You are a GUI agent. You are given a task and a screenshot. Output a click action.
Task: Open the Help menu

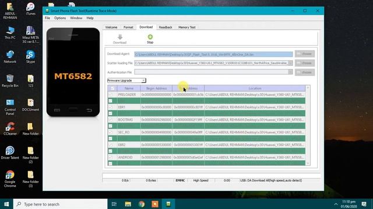90,18
